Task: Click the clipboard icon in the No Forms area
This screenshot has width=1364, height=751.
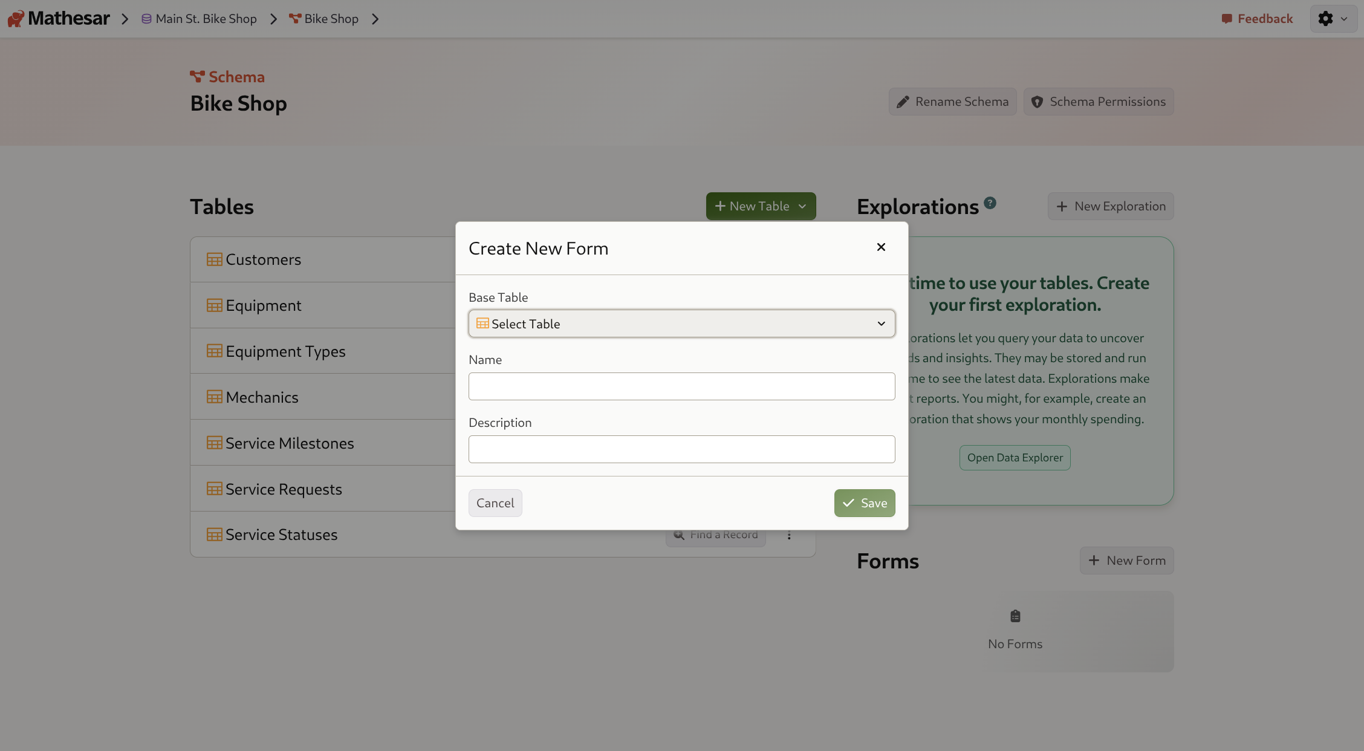Action: point(1015,616)
